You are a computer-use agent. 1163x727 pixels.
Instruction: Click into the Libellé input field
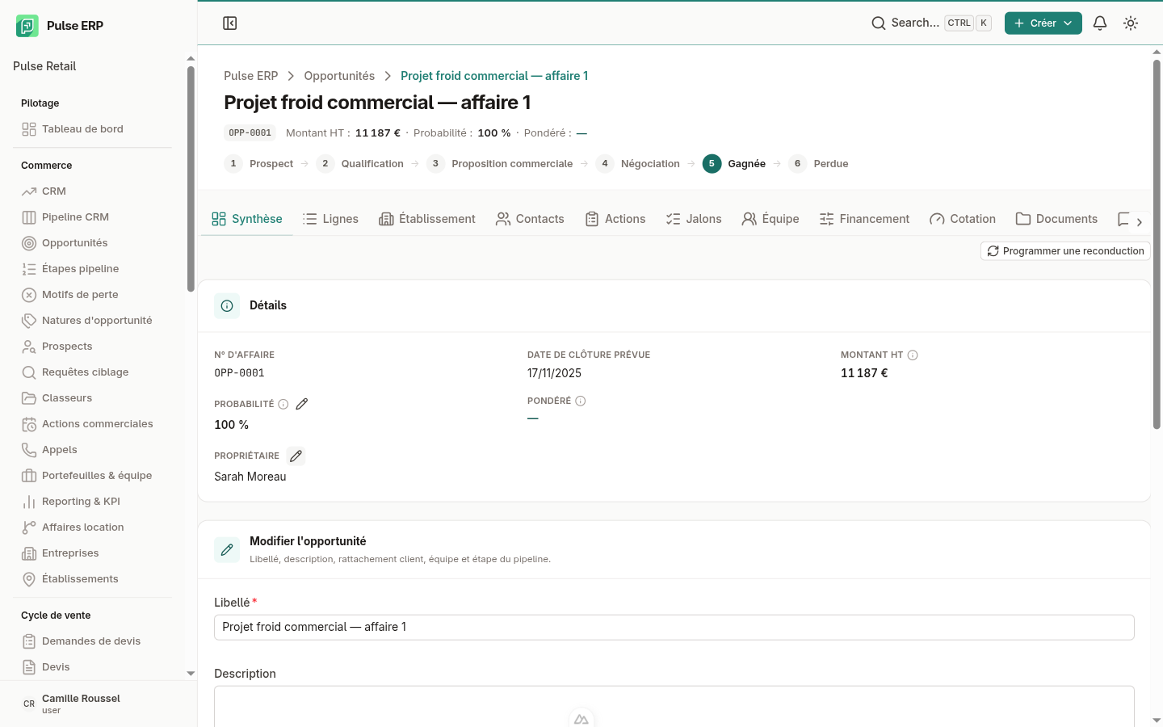[x=674, y=628]
